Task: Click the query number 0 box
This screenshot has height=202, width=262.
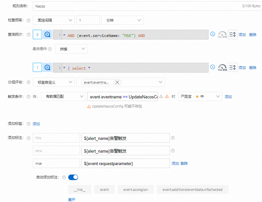Action: pyautogui.click(x=37, y=34)
